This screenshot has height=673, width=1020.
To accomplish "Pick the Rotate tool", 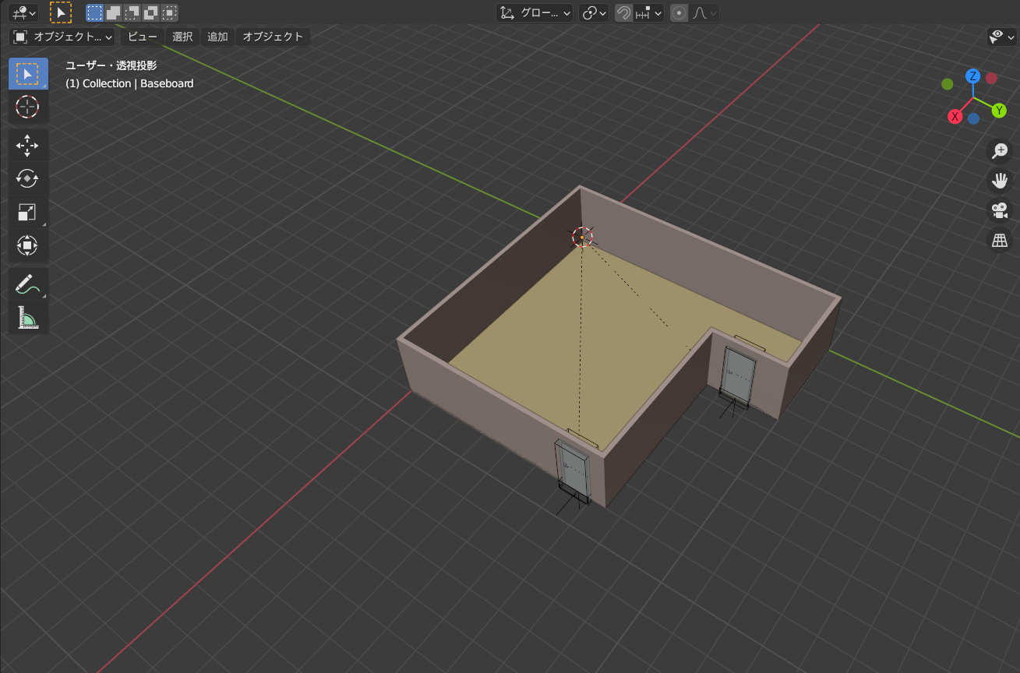I will click(x=28, y=178).
